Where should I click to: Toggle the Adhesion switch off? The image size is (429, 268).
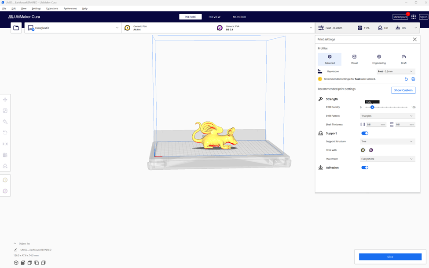[x=365, y=167]
